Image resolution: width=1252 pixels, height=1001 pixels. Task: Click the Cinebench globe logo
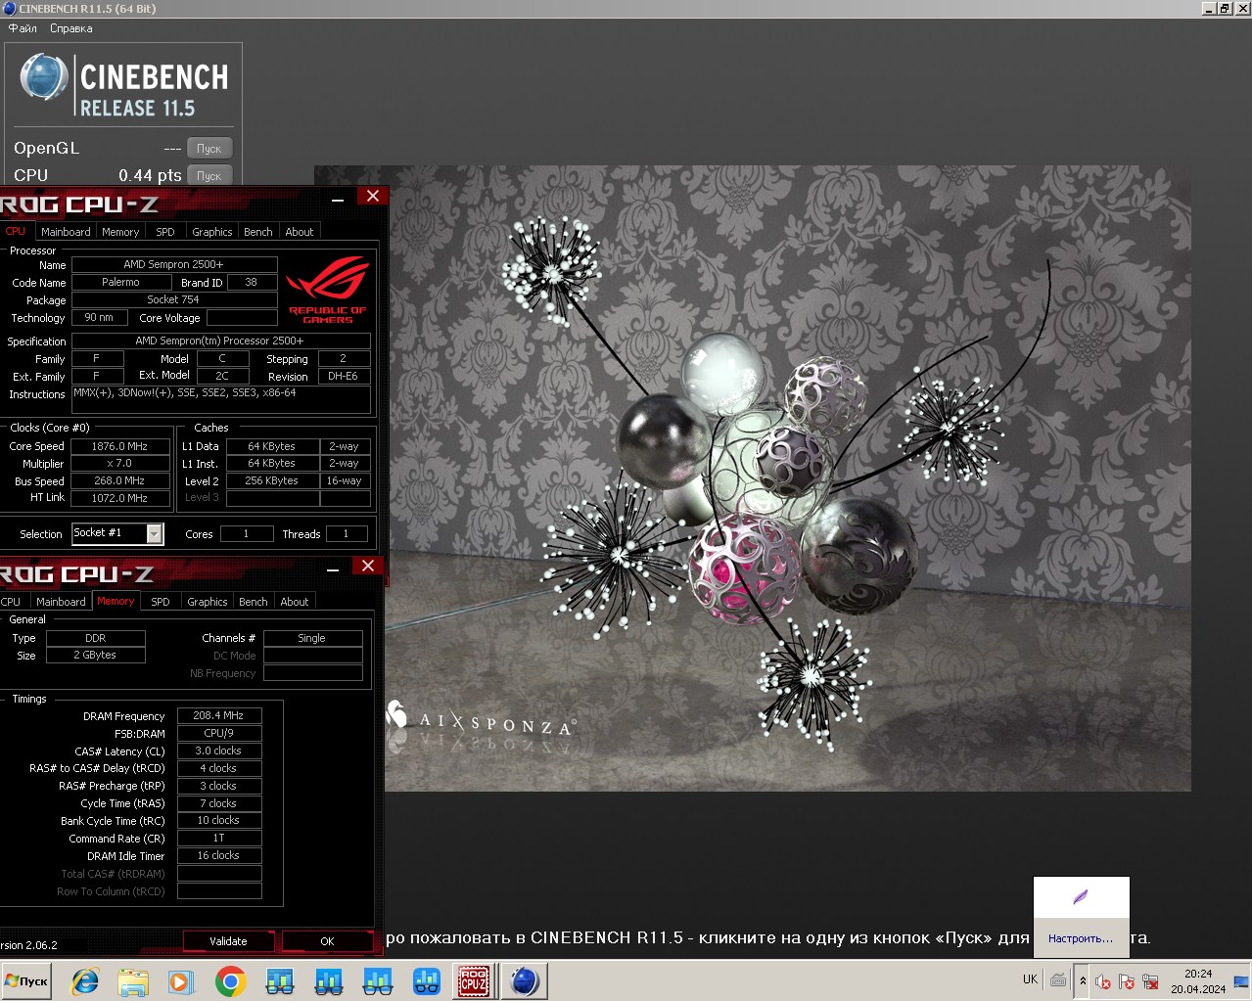click(44, 77)
